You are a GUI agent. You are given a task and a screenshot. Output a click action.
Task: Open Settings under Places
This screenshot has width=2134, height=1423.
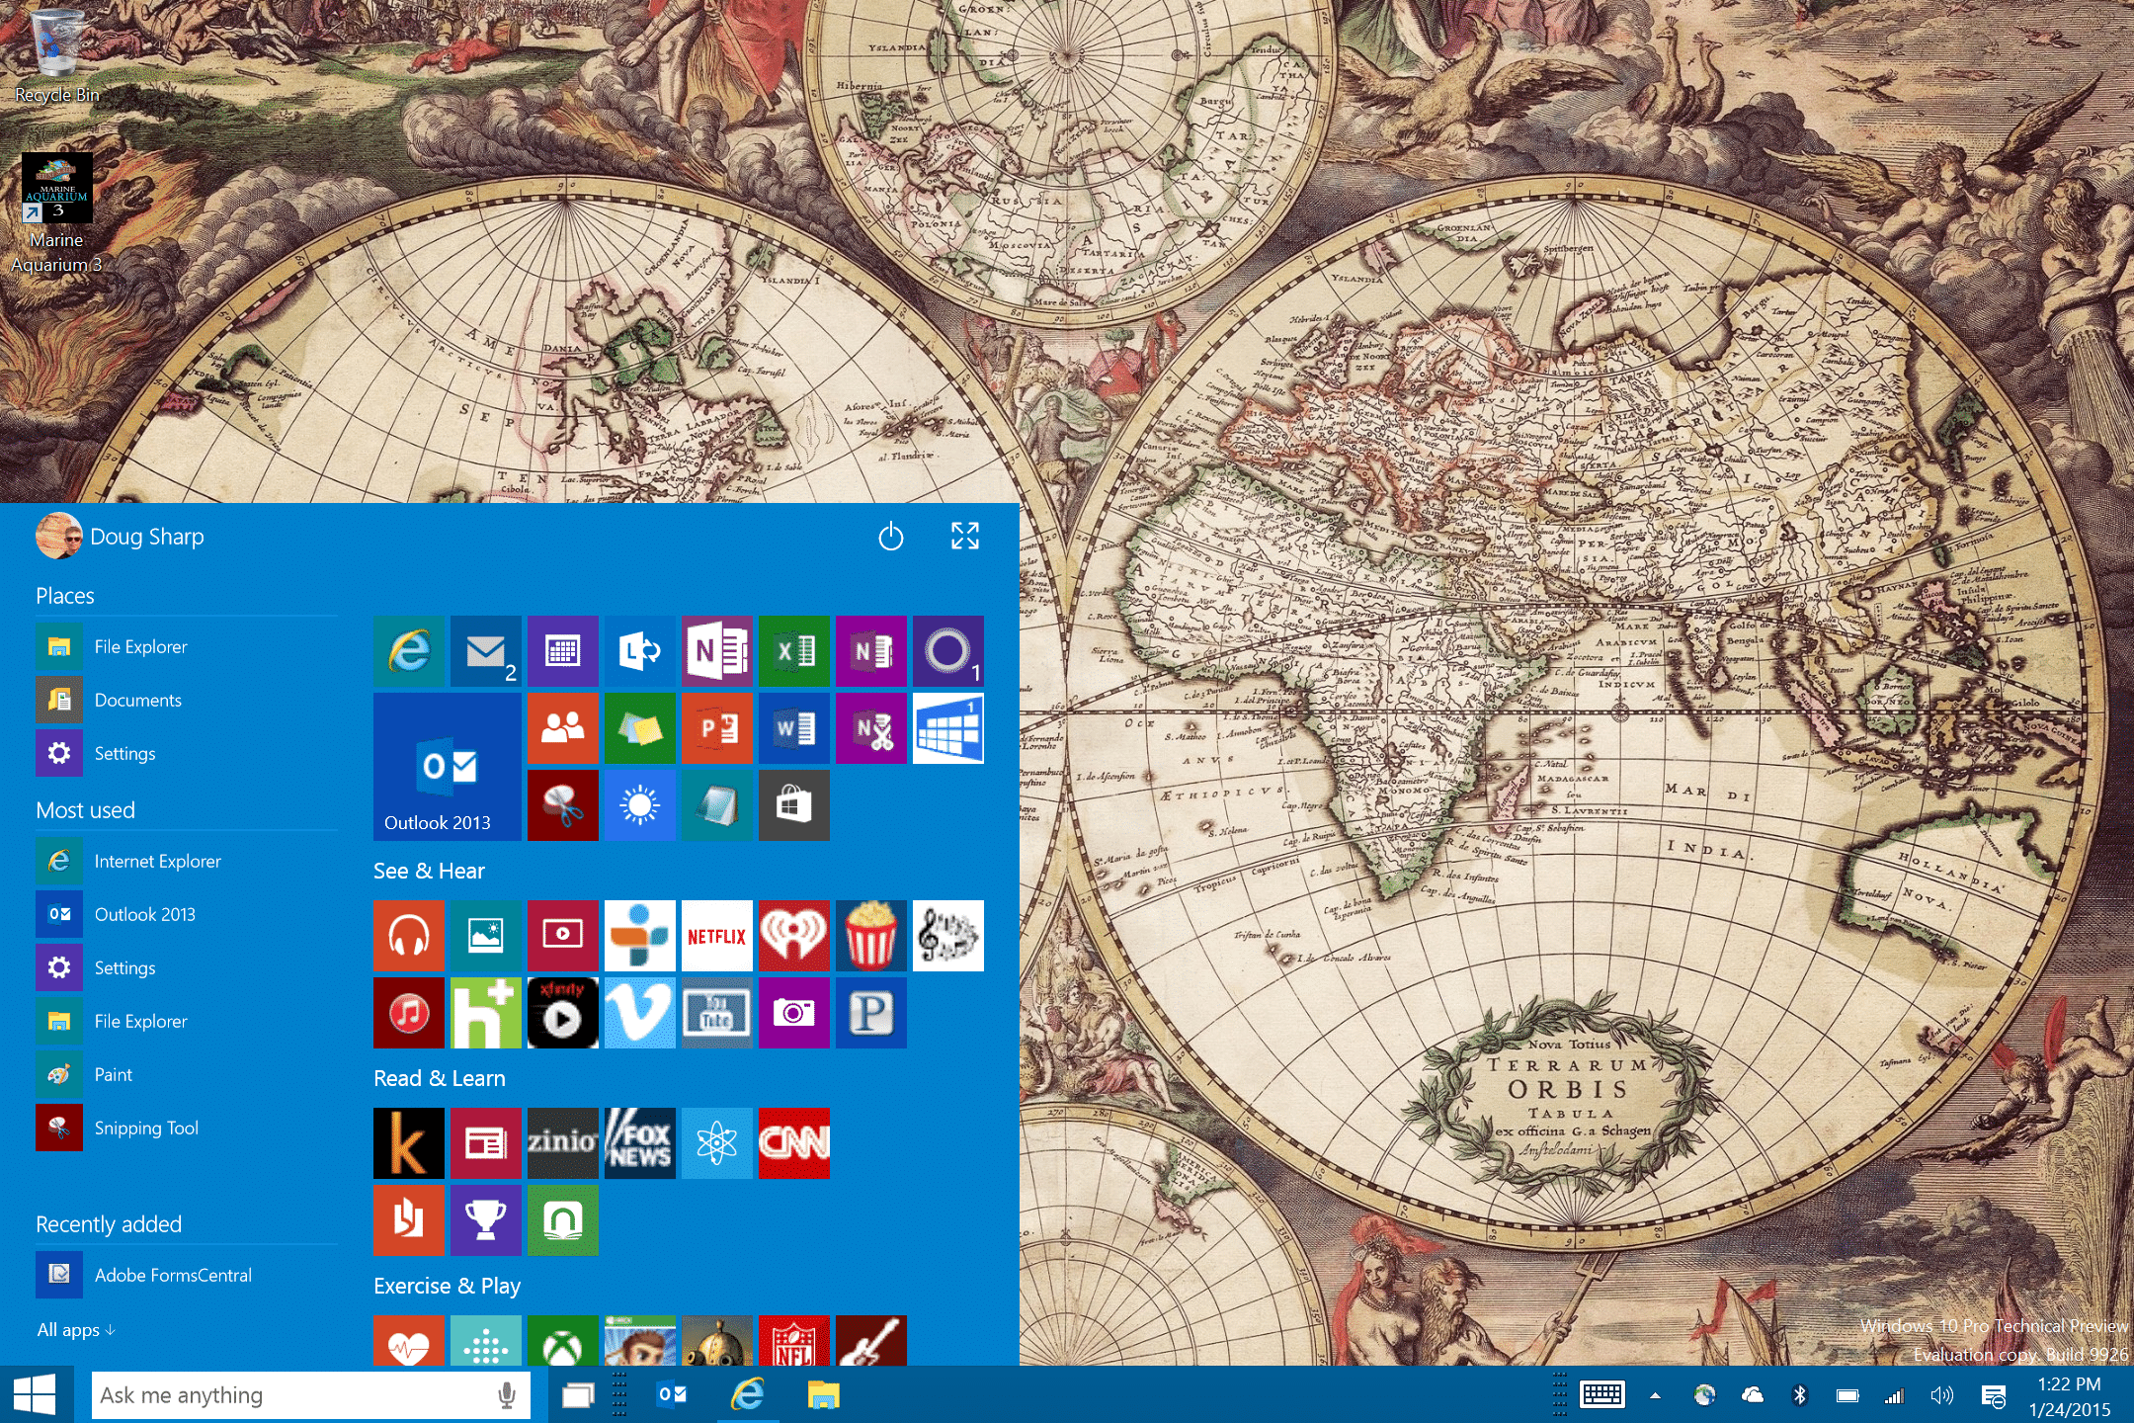coord(186,753)
